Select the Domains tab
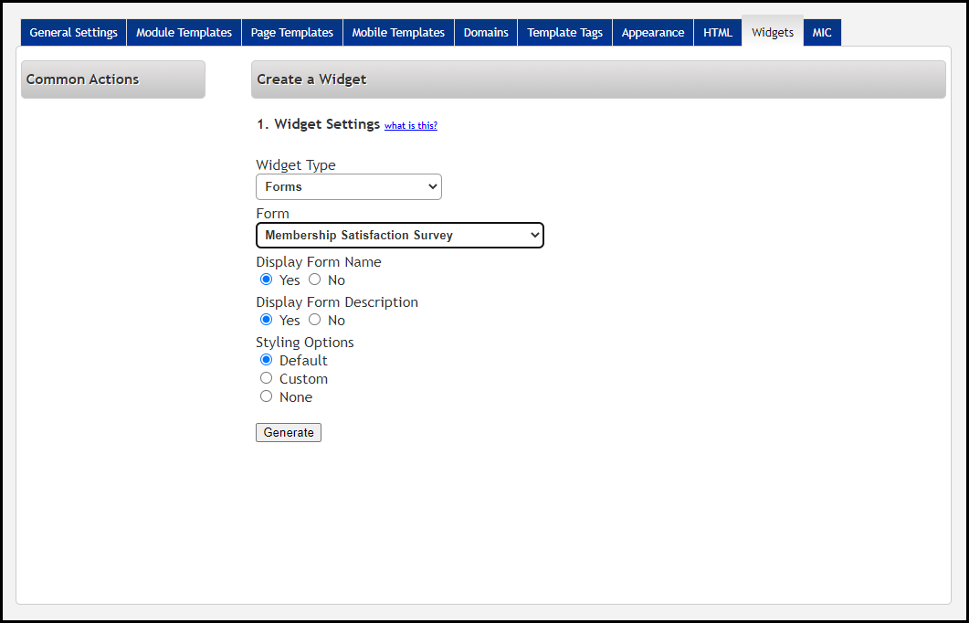Screen dimensions: 969x623 click(x=486, y=33)
